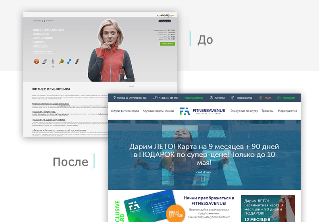Image resolution: width=319 pixels, height=222 pixels.
Task: Click the scroll down label
Action: [203, 172]
